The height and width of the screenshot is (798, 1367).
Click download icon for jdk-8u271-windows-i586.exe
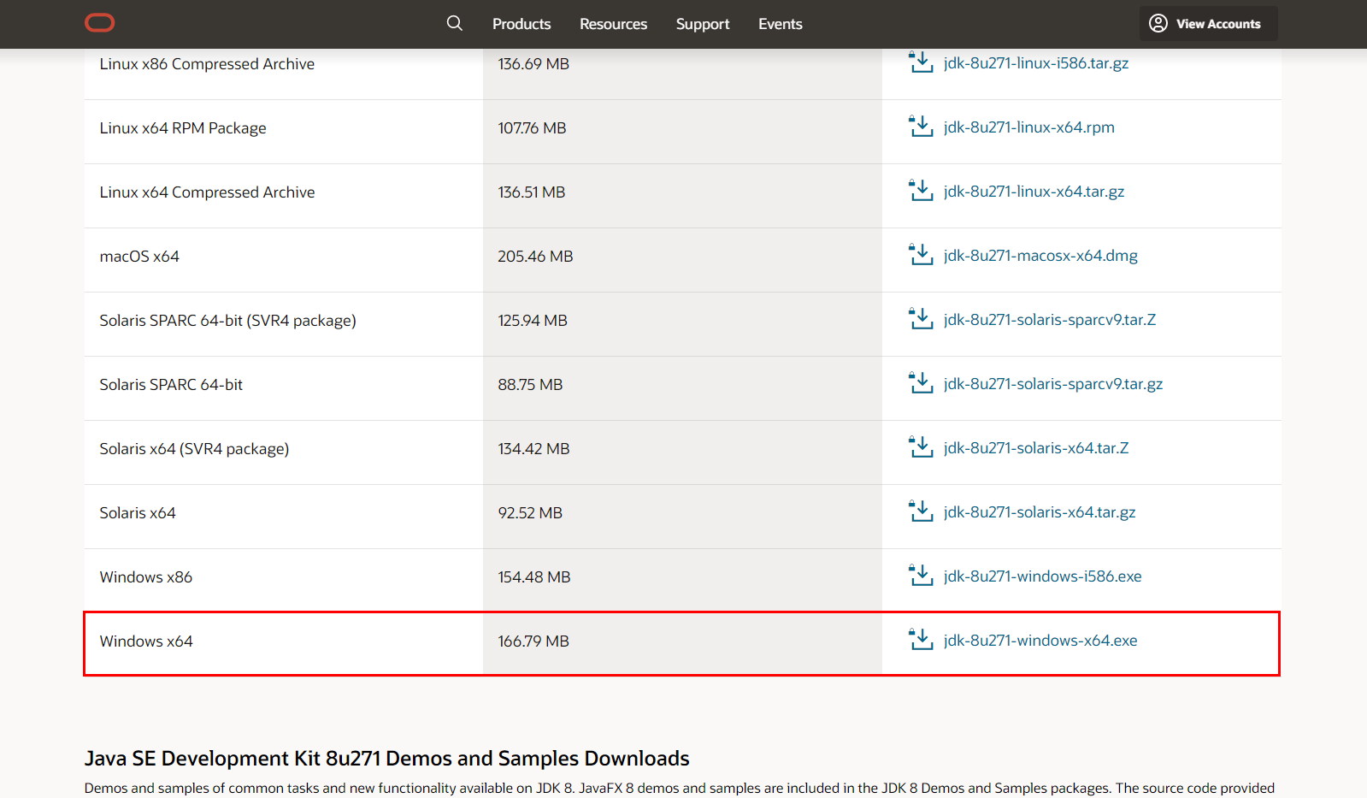pos(921,575)
